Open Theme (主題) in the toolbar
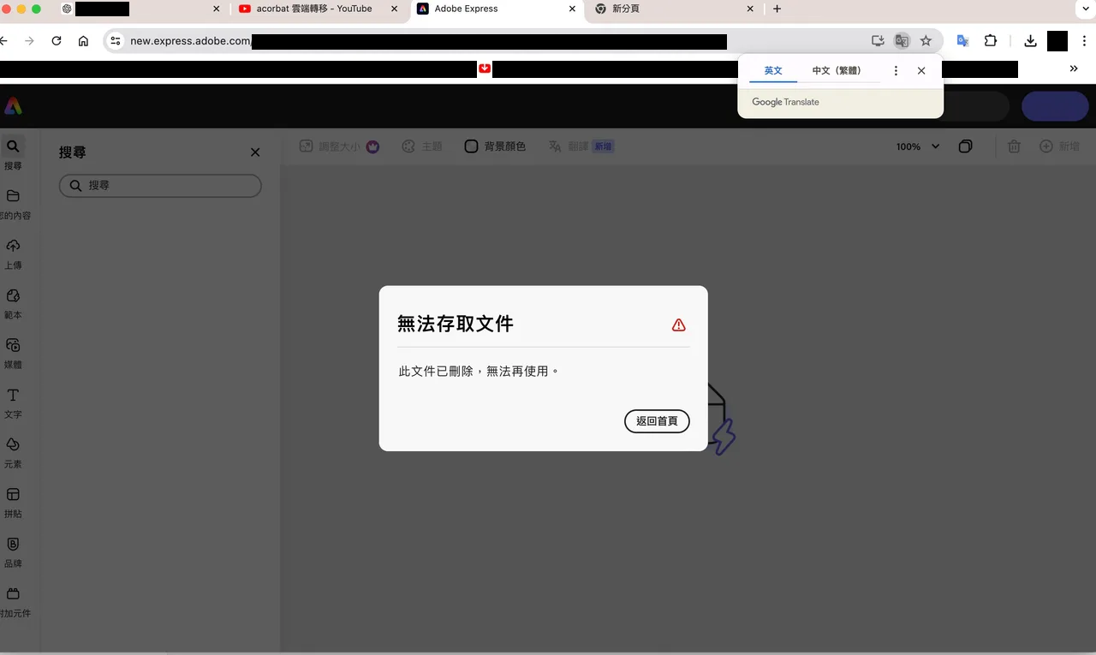1096x655 pixels. click(x=422, y=146)
